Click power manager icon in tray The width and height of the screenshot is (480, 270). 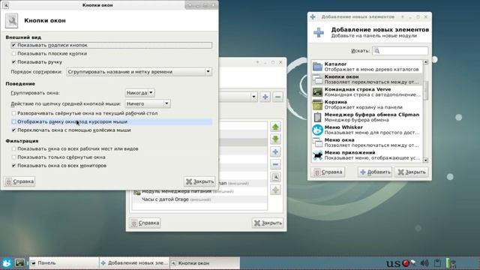click(451, 263)
